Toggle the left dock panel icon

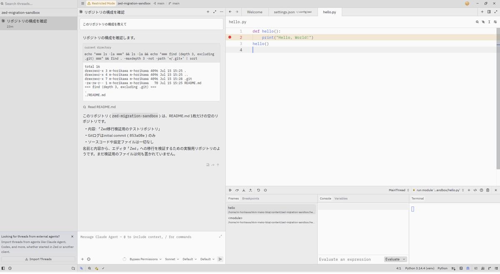[x=3, y=268]
